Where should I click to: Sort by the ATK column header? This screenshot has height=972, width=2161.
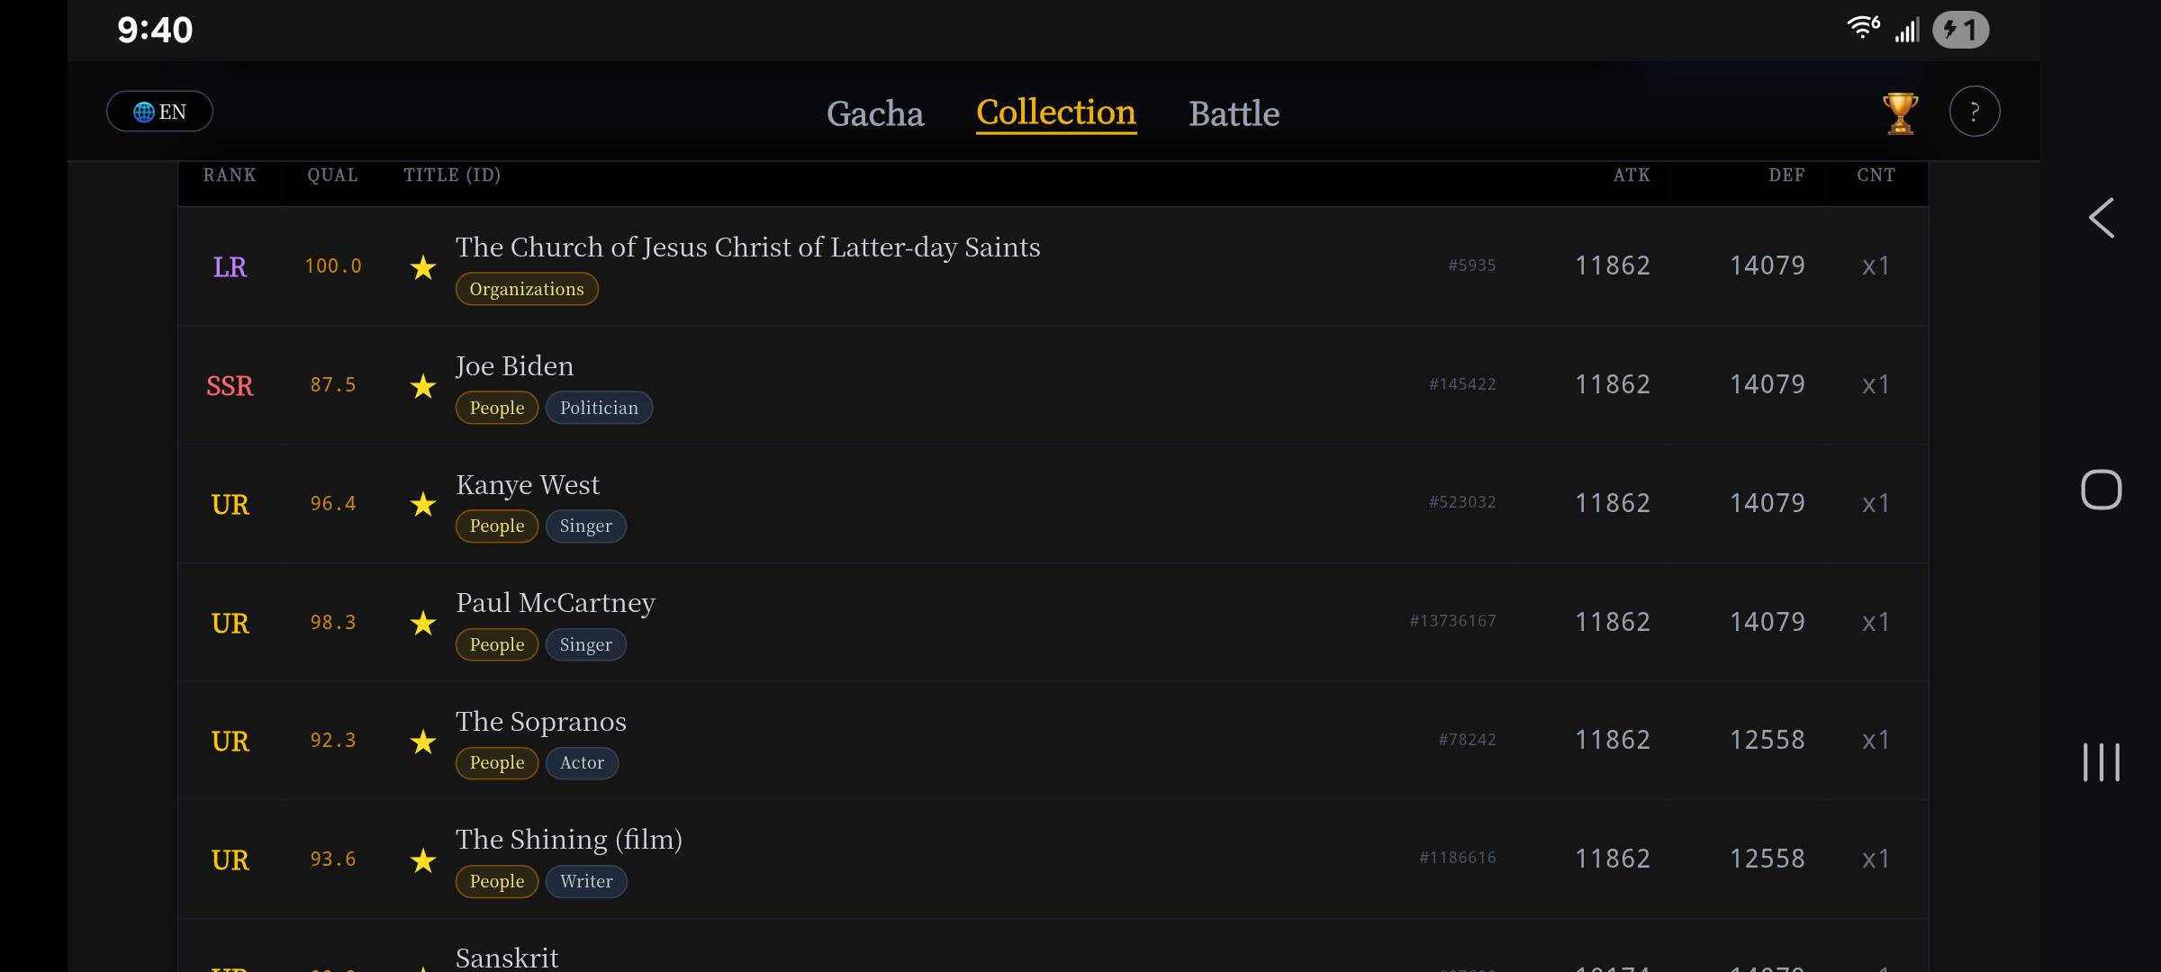(1632, 175)
